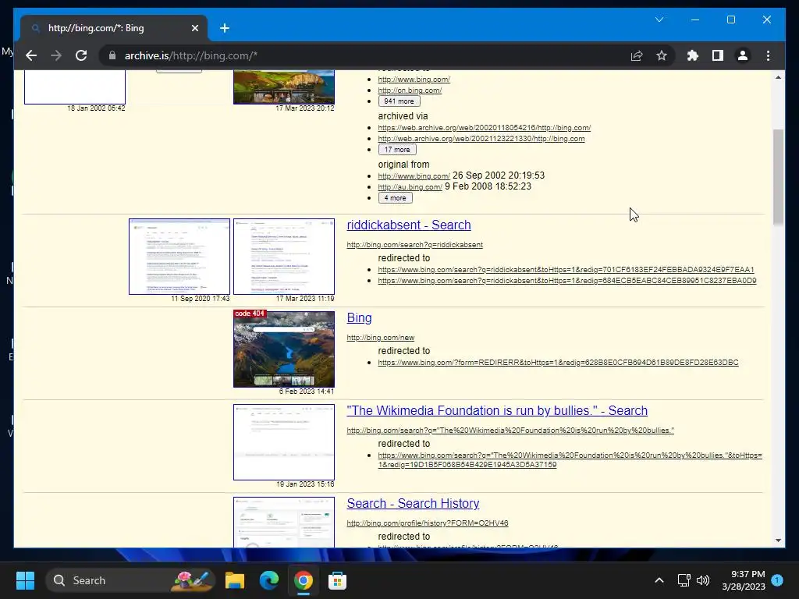Screen dimensions: 799x599
Task: Open the Bing snapshot title link
Action: pos(359,317)
